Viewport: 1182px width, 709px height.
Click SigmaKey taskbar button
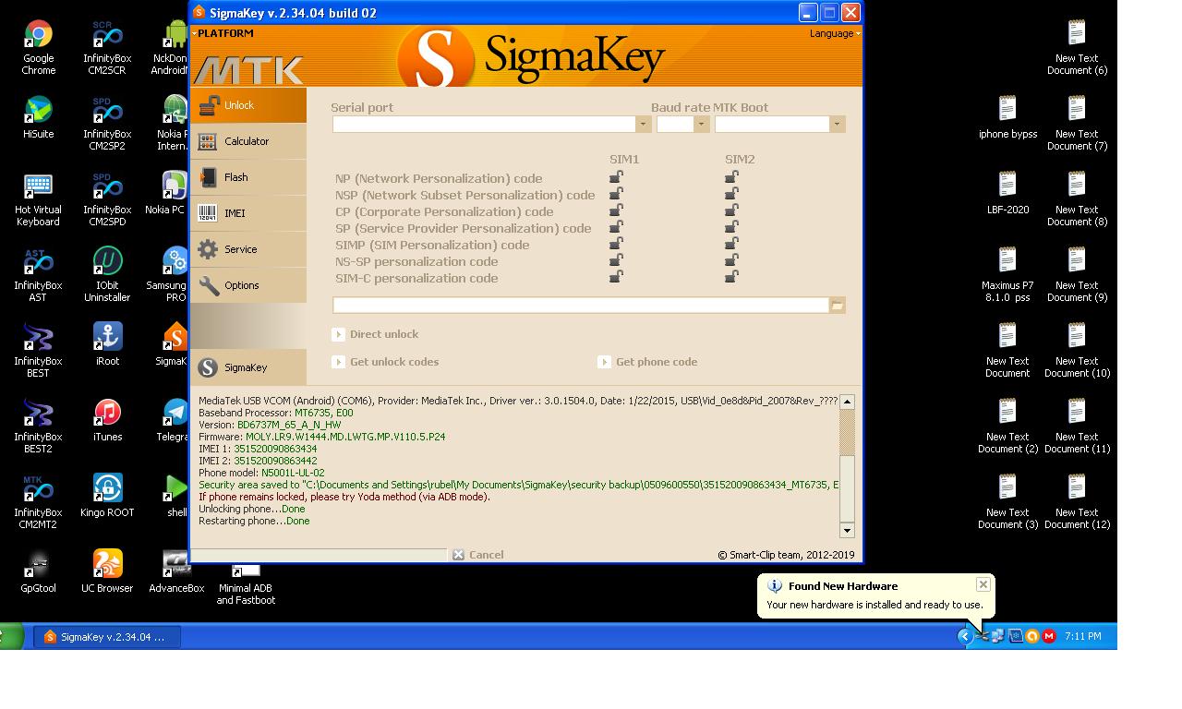click(x=107, y=637)
